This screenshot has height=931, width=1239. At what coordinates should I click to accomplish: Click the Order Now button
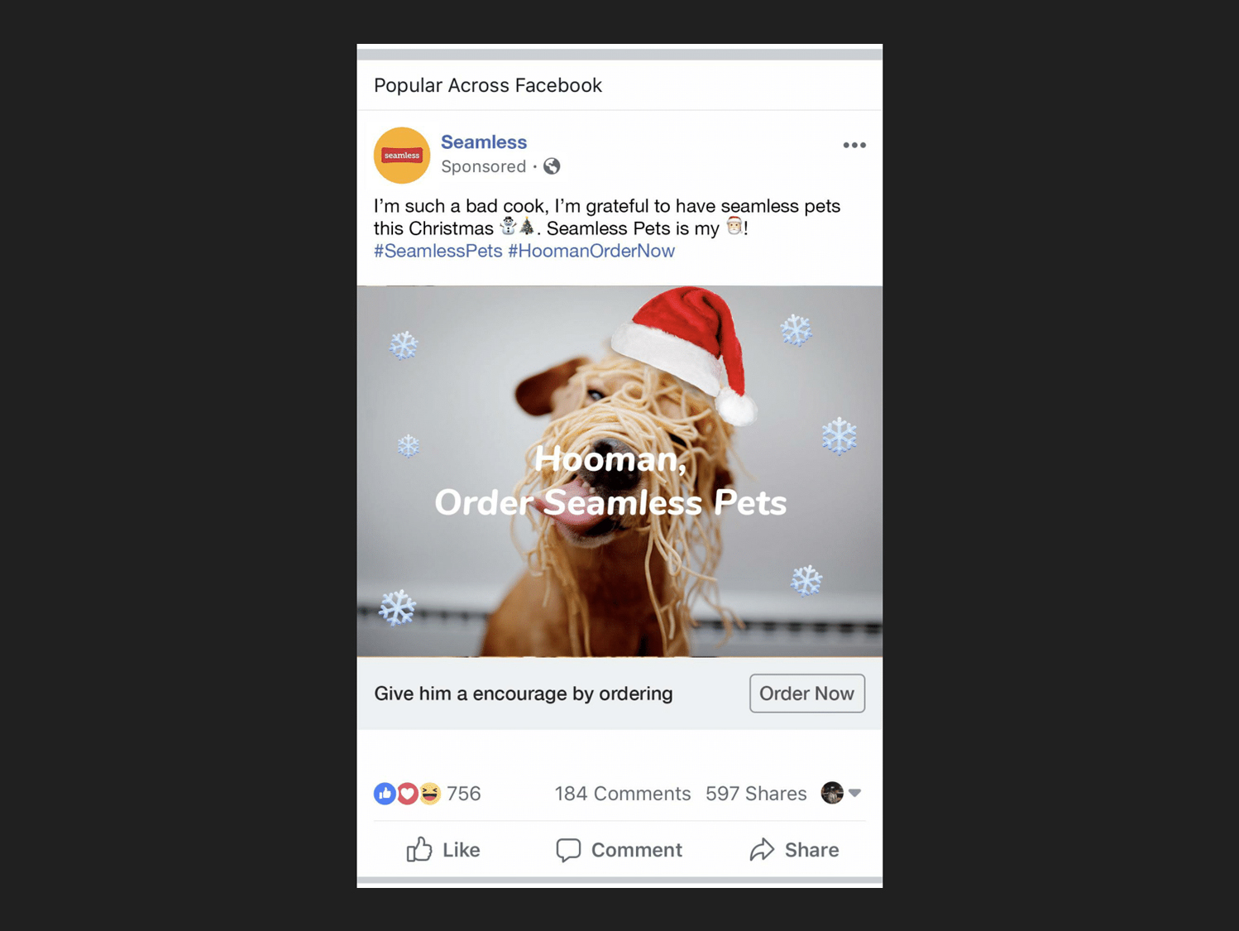(807, 693)
